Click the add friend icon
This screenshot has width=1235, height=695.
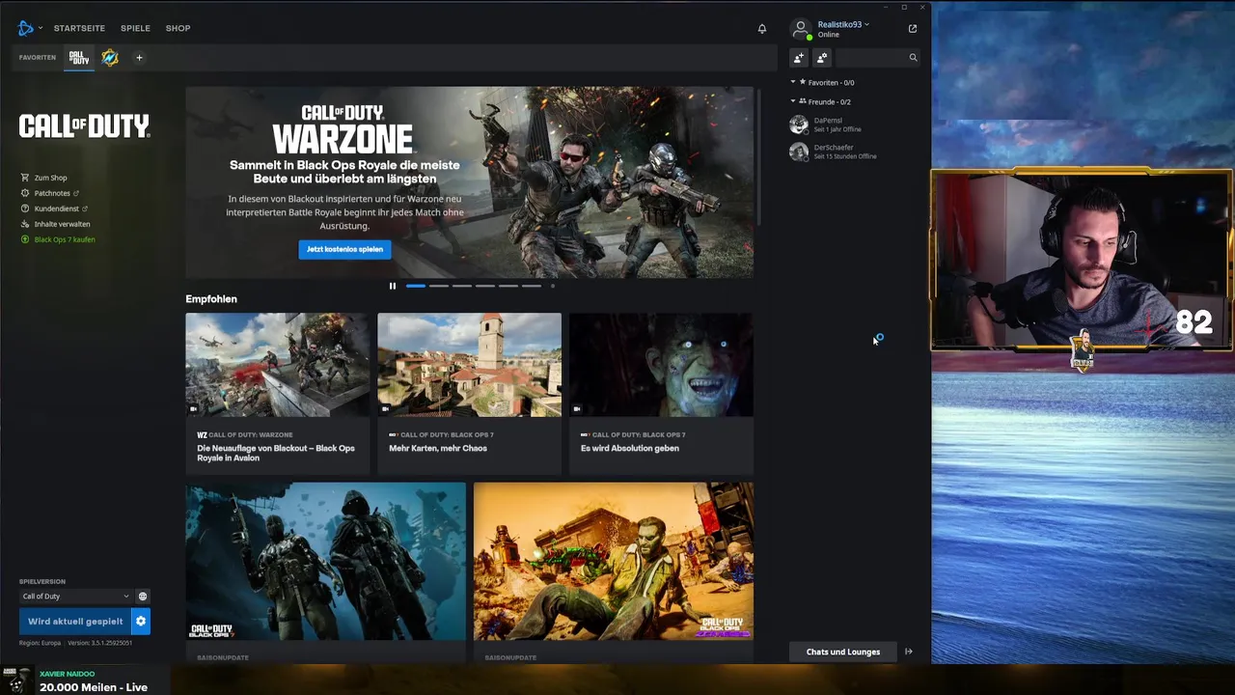tap(799, 58)
